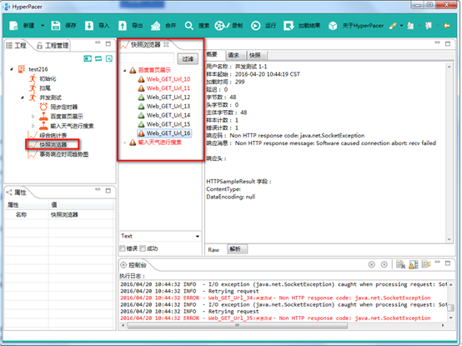Collapse the 并发测试 tree node

tap(23, 98)
